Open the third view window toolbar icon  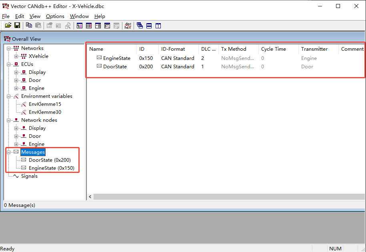(98, 26)
